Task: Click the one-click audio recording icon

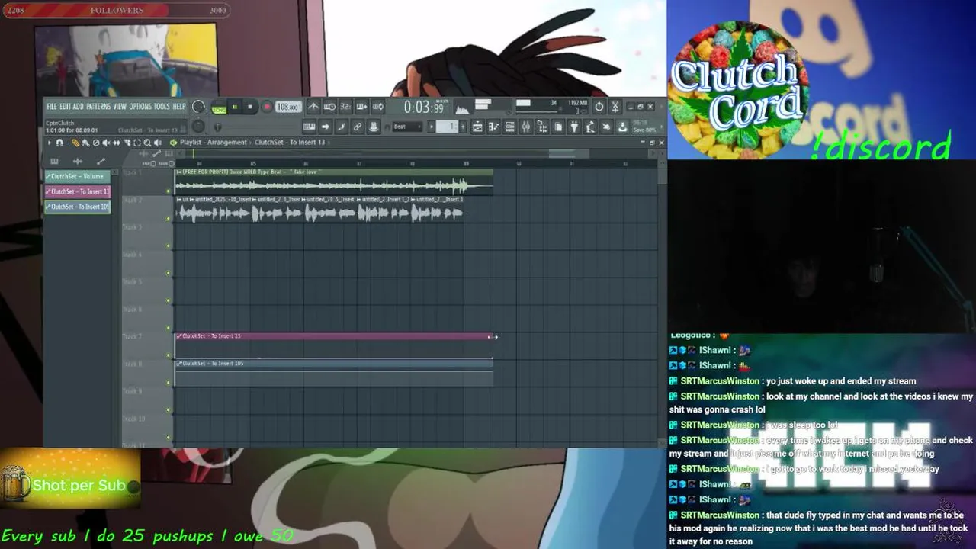Action: tap(606, 127)
